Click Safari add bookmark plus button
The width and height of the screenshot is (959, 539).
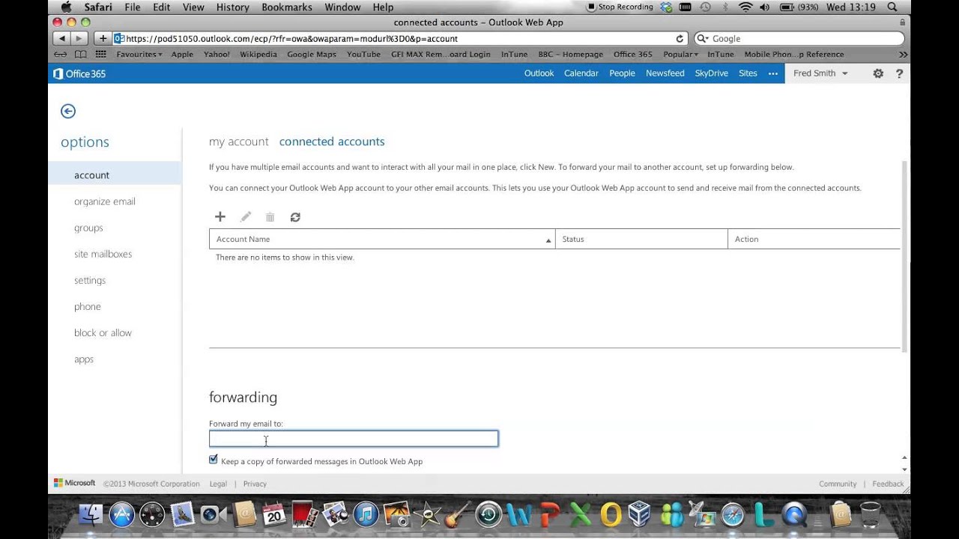point(103,38)
